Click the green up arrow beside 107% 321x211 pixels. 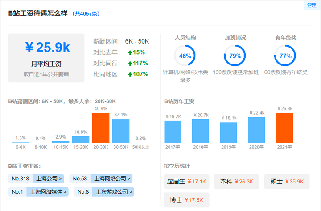pyautogui.click(x=130, y=75)
